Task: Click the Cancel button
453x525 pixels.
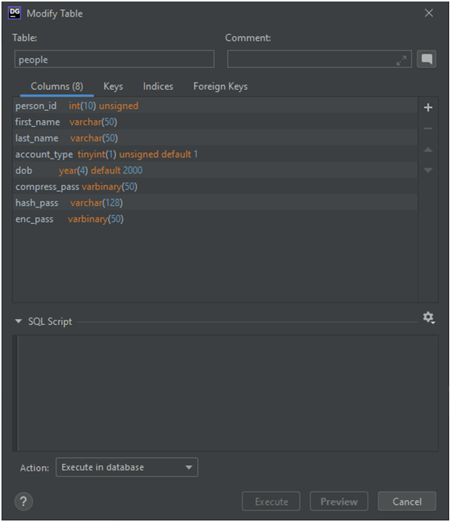Action: point(407,502)
